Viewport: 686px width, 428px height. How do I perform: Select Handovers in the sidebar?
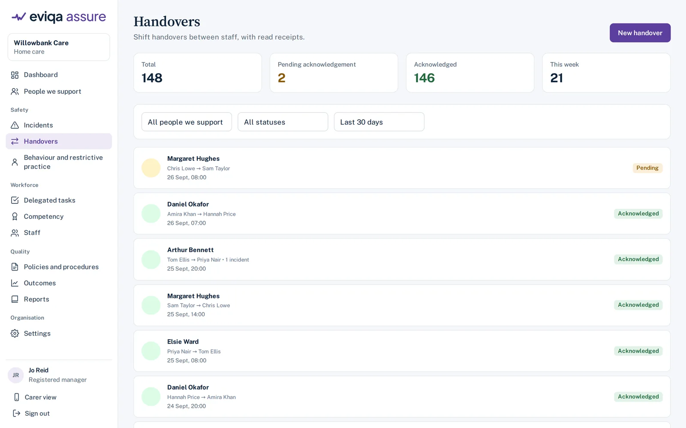(59, 141)
